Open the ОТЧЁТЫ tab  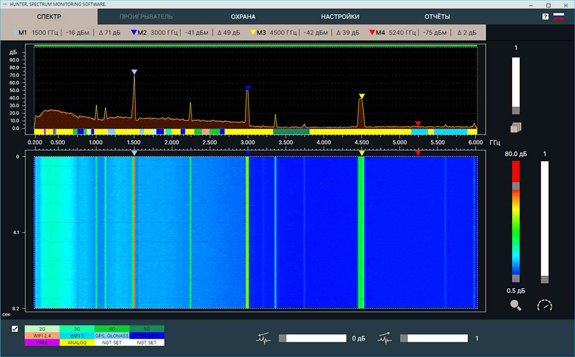[x=437, y=16]
